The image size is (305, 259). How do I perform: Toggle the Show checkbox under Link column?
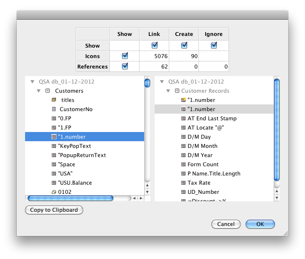155,45
